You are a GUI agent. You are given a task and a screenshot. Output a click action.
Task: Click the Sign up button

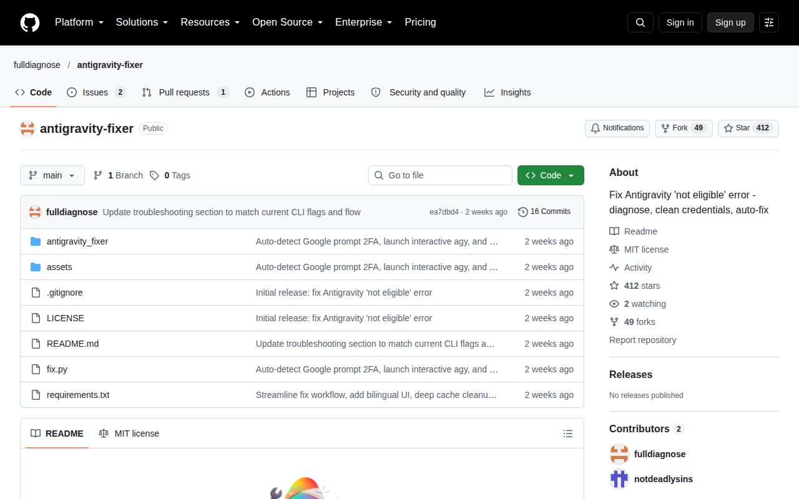point(730,22)
